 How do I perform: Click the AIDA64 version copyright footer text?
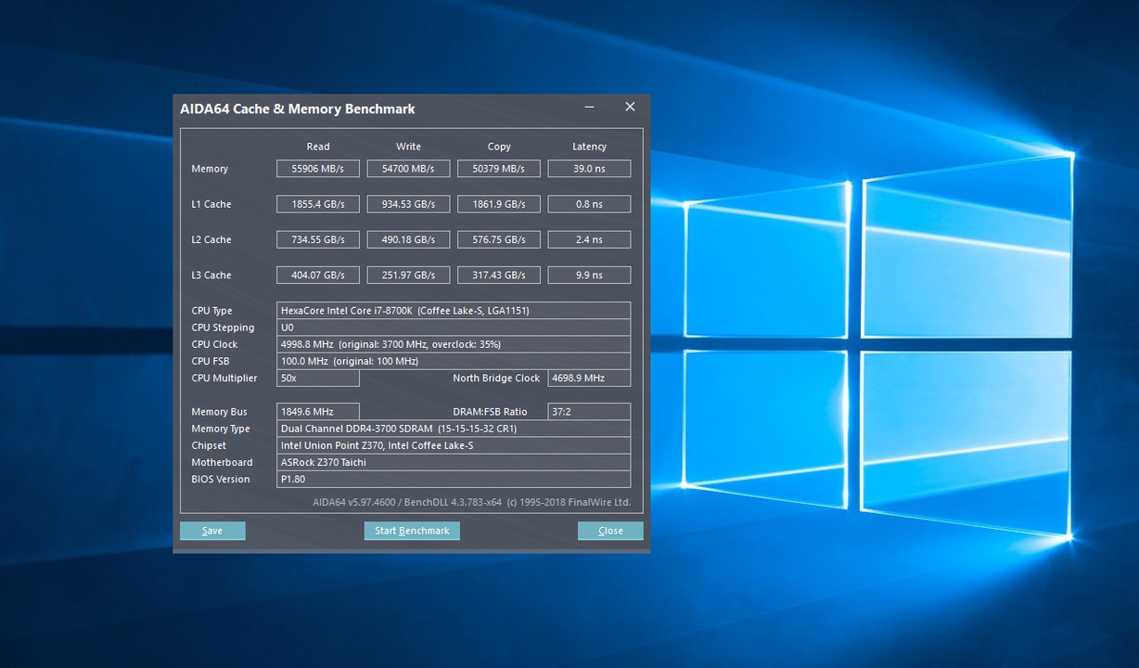[471, 502]
